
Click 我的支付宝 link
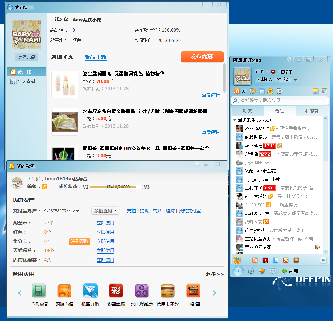click(190, 211)
